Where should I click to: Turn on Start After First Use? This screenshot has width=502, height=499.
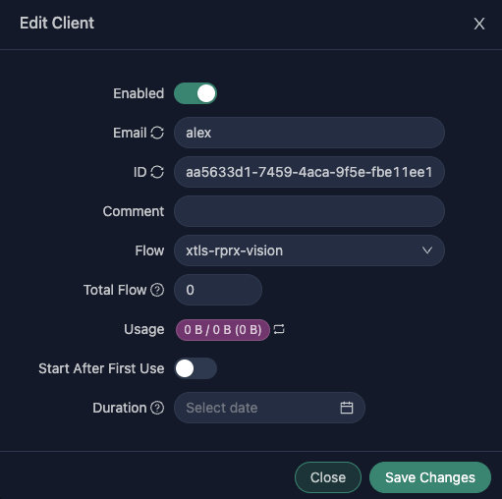click(x=195, y=368)
